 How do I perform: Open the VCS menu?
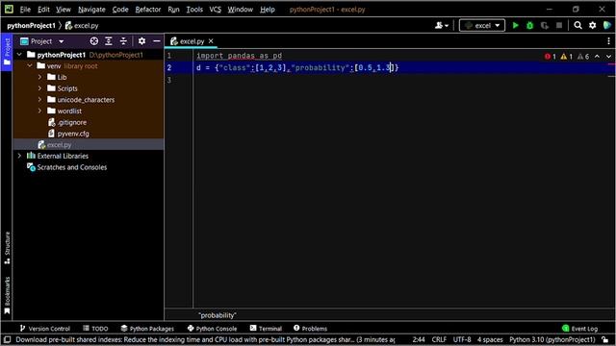click(x=216, y=9)
